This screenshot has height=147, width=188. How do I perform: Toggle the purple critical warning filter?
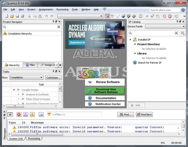coord(26,115)
